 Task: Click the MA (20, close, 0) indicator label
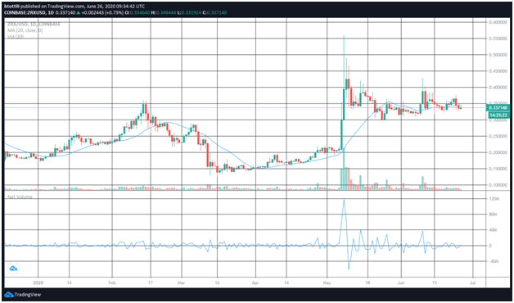click(x=24, y=30)
